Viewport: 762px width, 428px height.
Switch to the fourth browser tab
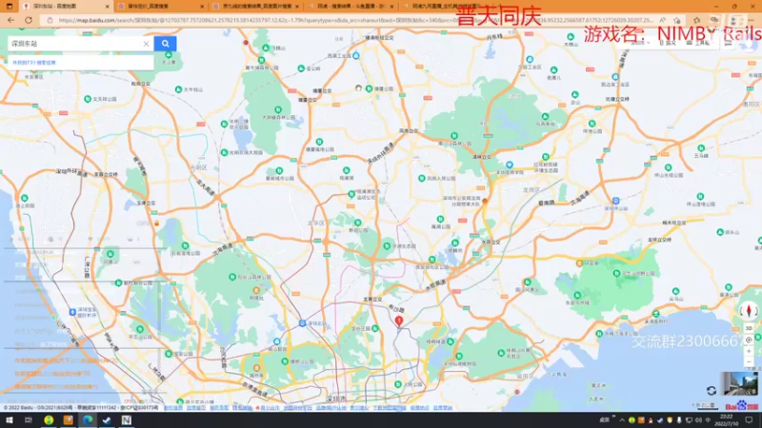[x=350, y=7]
